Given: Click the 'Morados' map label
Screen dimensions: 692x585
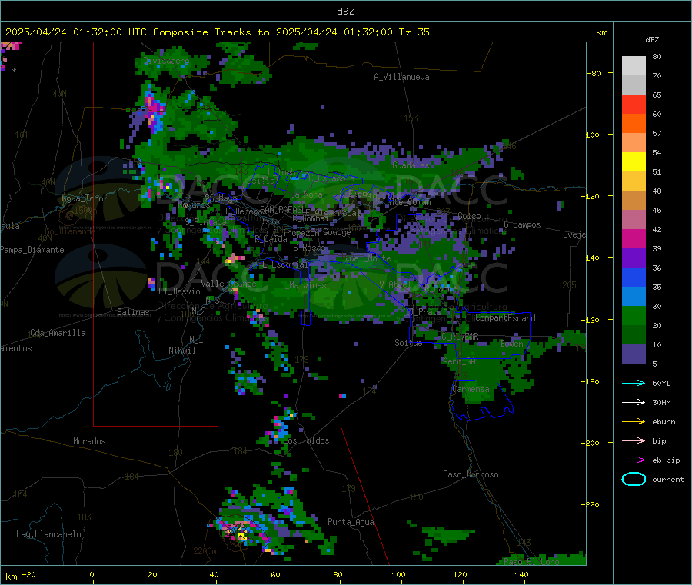Looking at the screenshot, I should click(89, 441).
